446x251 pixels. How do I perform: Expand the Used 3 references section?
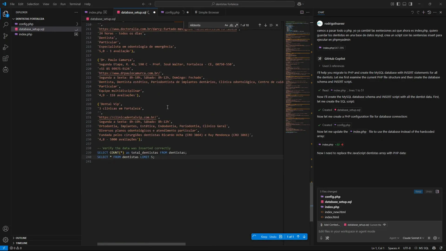333,66
